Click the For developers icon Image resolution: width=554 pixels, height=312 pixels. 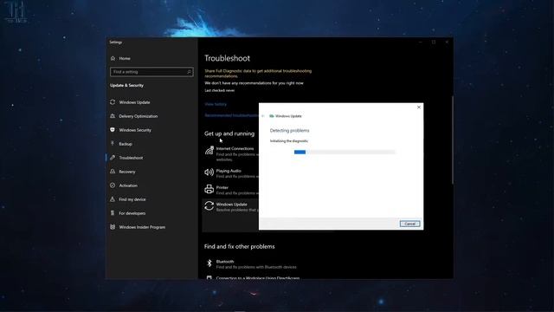point(113,213)
